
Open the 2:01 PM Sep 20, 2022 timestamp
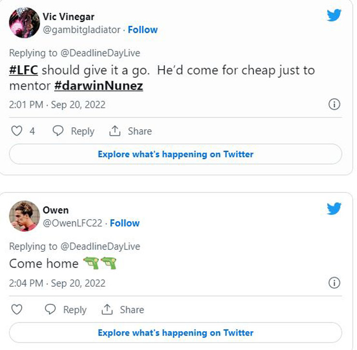click(57, 104)
